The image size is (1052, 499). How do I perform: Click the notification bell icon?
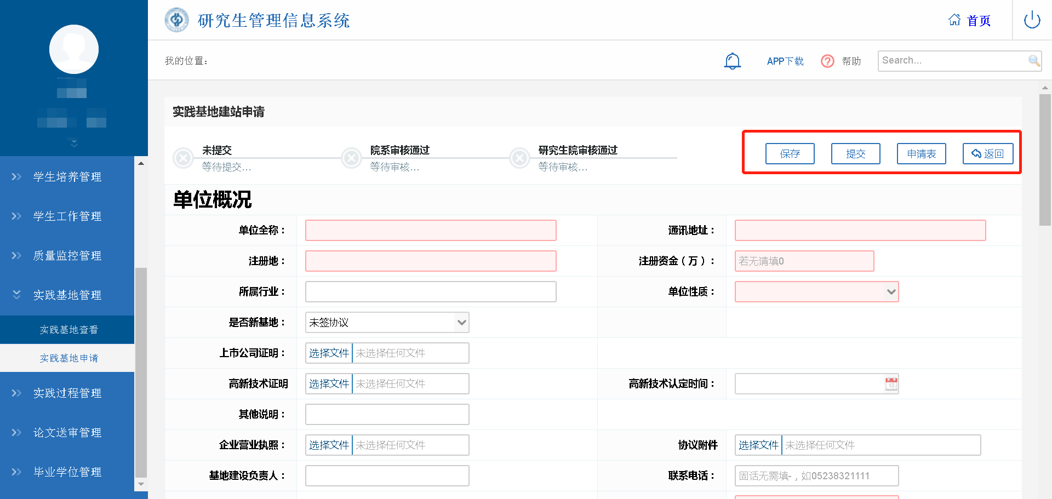pyautogui.click(x=732, y=61)
